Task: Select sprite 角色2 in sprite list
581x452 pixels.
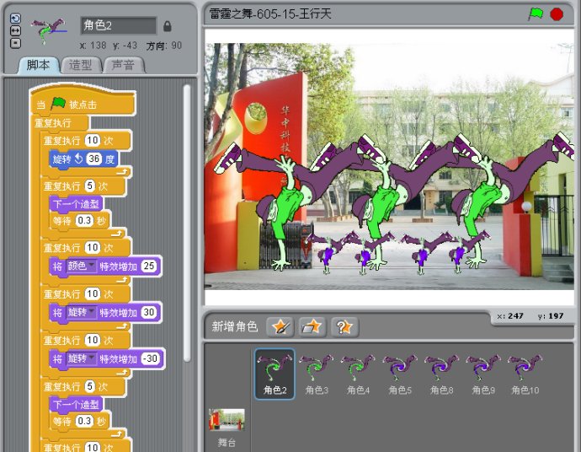Action: (x=275, y=374)
